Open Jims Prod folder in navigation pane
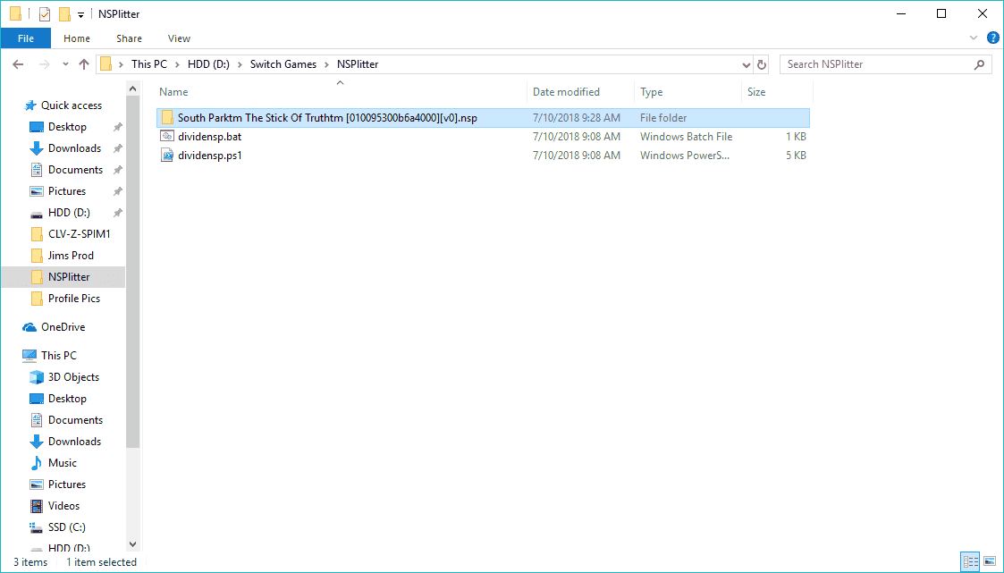Viewport: 1004px width, 573px height. tap(71, 256)
